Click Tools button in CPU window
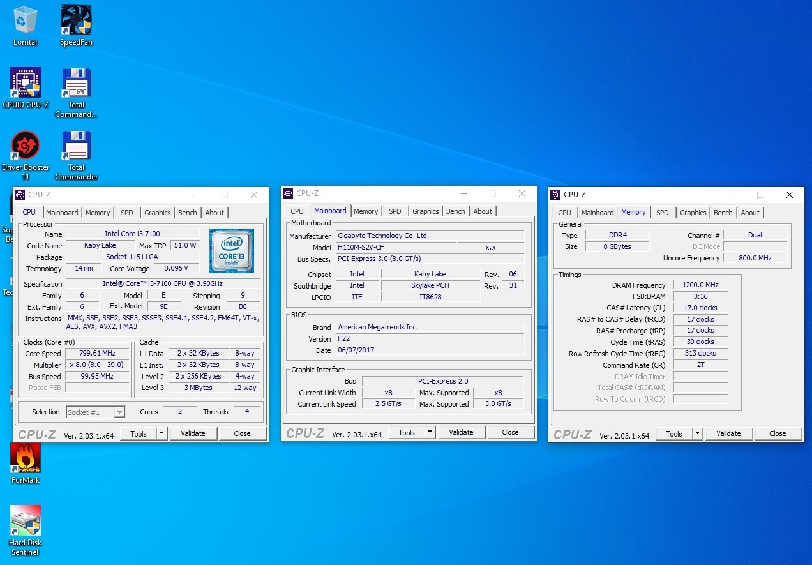 [x=139, y=433]
